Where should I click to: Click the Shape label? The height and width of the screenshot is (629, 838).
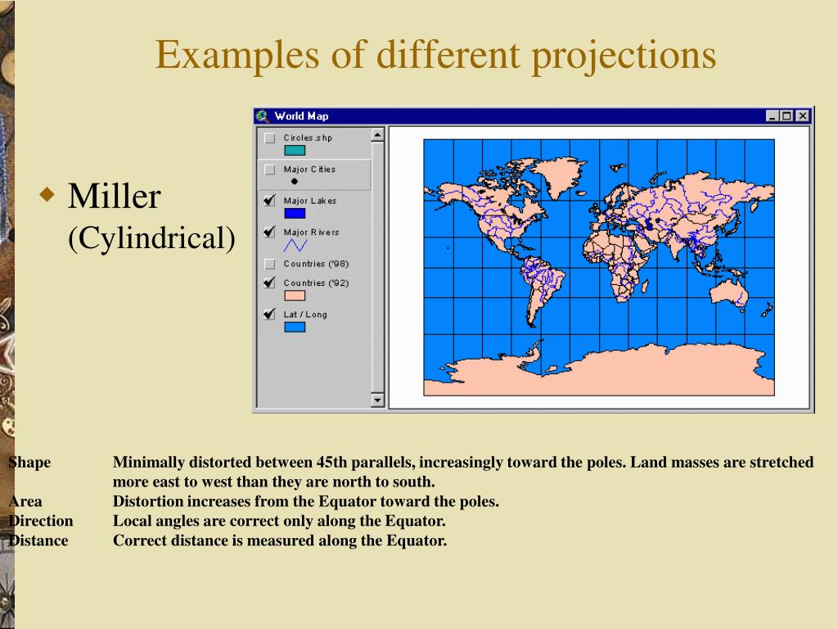tap(29, 462)
